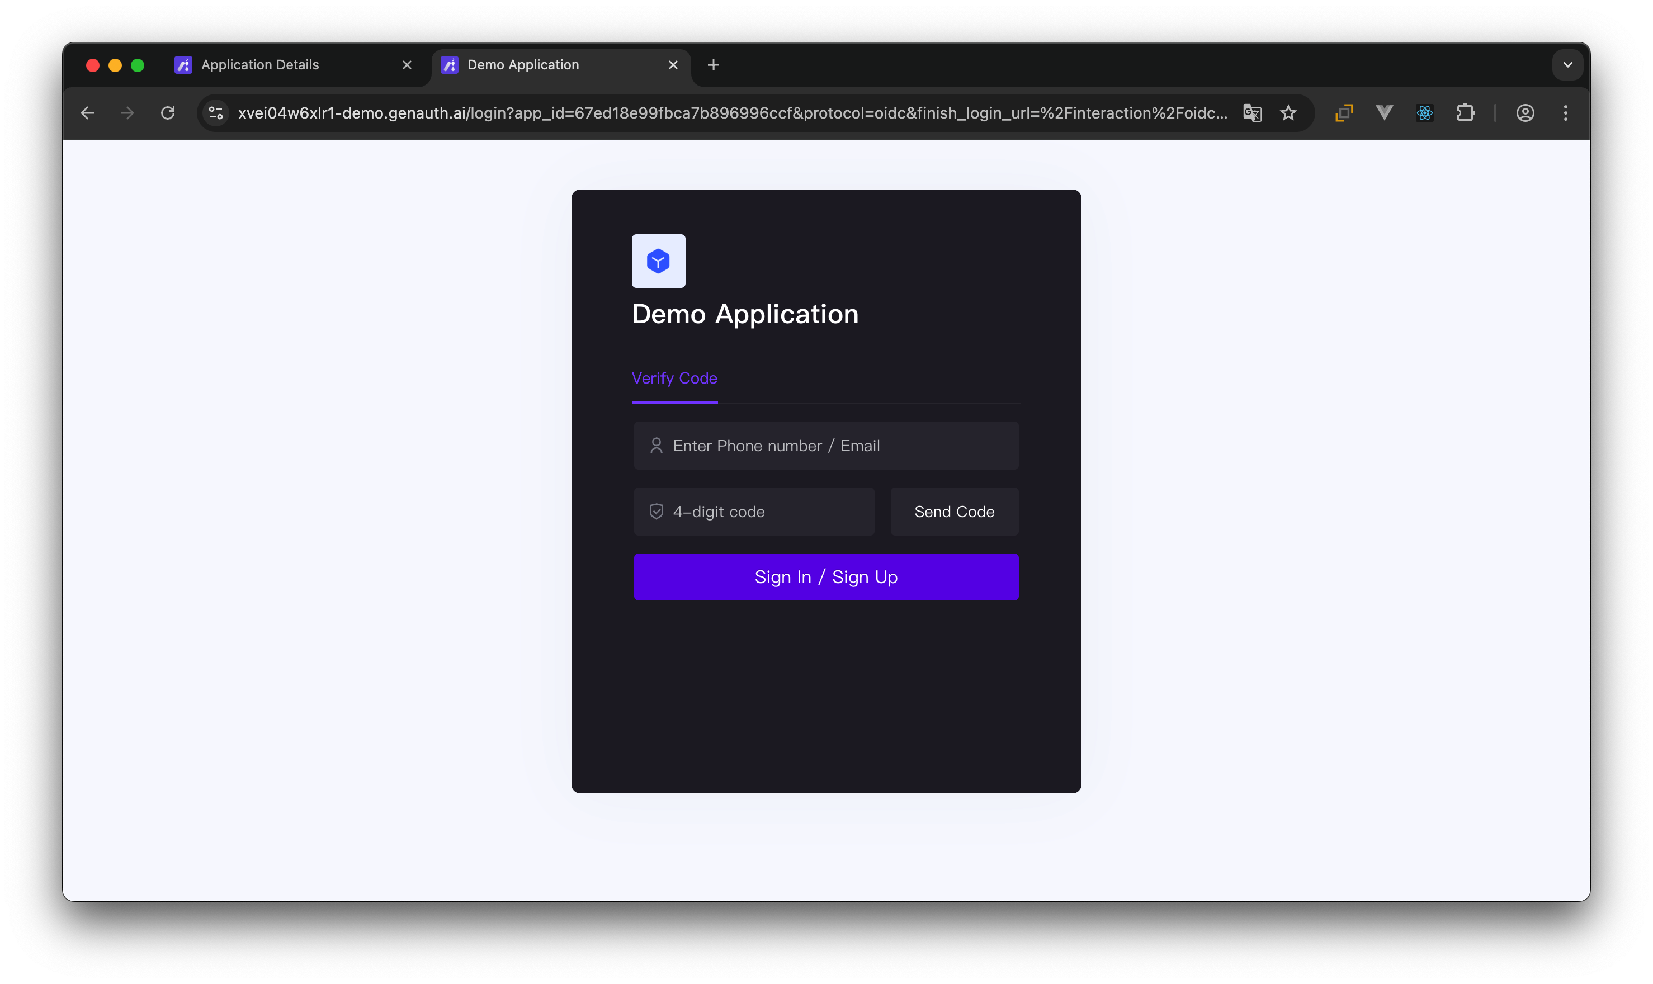This screenshot has height=984, width=1653.
Task: Focus the 4-digit code field
Action: (x=754, y=512)
